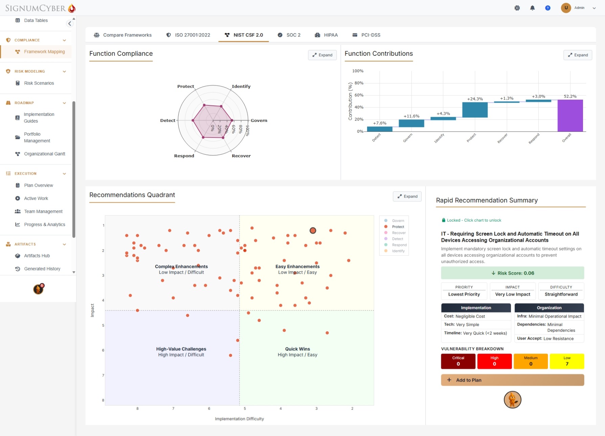Click the mascot icon below sidebar

tap(39, 289)
